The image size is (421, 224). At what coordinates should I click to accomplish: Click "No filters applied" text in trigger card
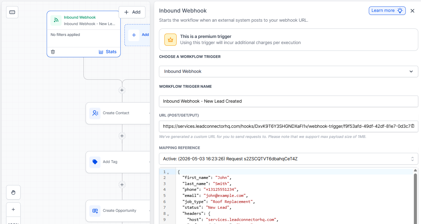pos(65,35)
